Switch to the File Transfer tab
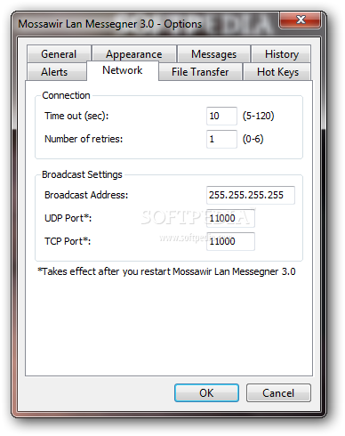Viewport: 345px width, 436px height. (x=200, y=72)
